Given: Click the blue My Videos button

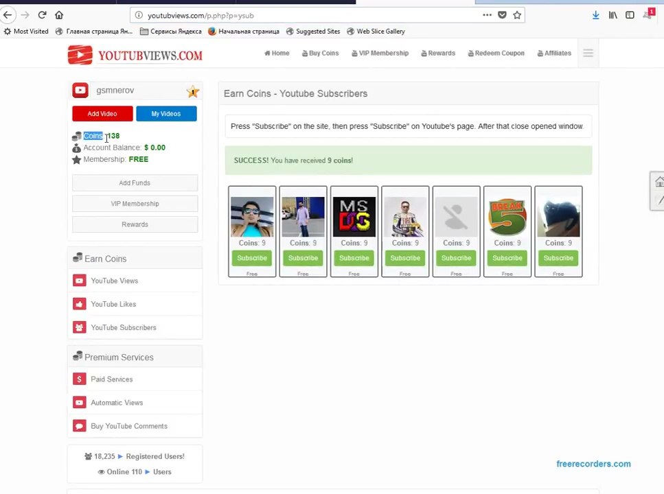Looking at the screenshot, I should click(166, 113).
